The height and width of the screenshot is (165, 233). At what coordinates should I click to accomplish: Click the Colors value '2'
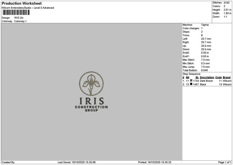click(224, 6)
